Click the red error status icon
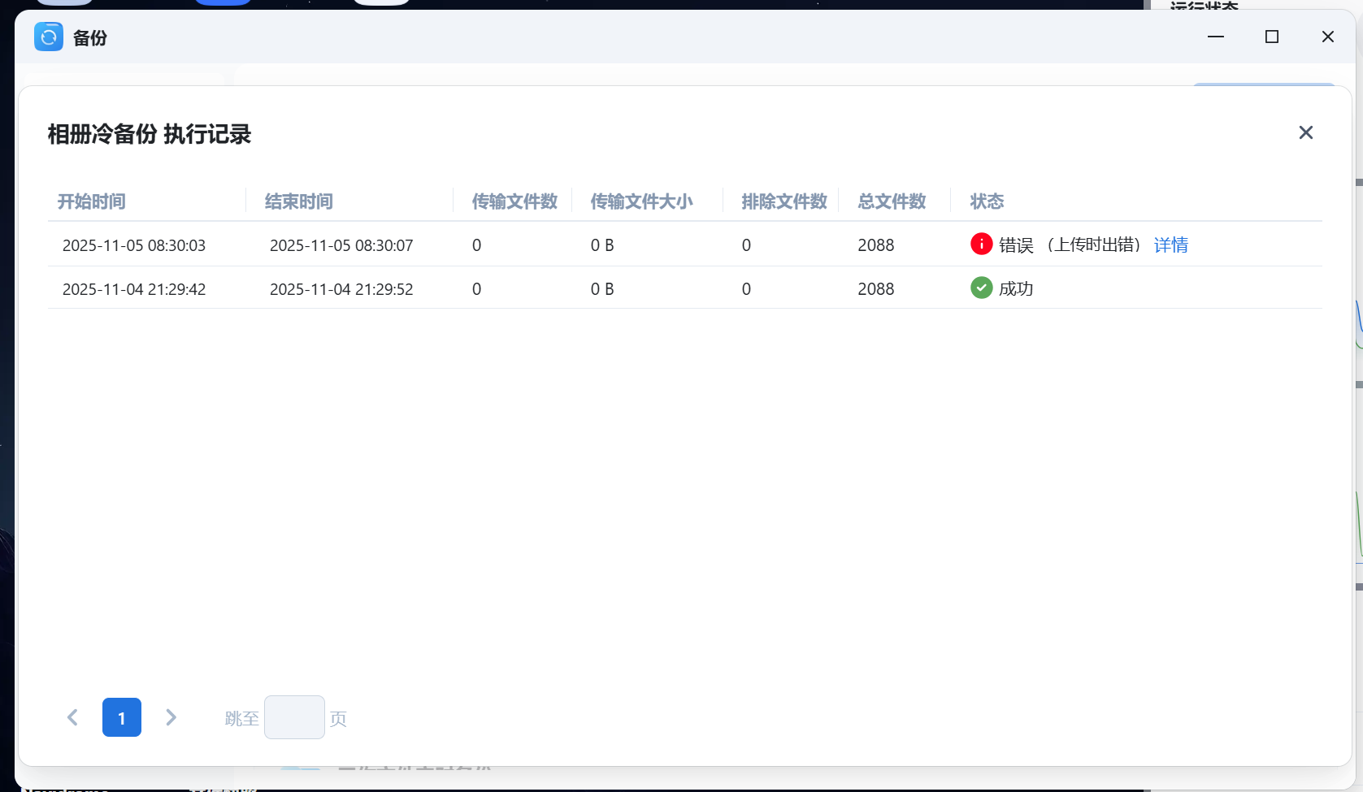 click(981, 244)
